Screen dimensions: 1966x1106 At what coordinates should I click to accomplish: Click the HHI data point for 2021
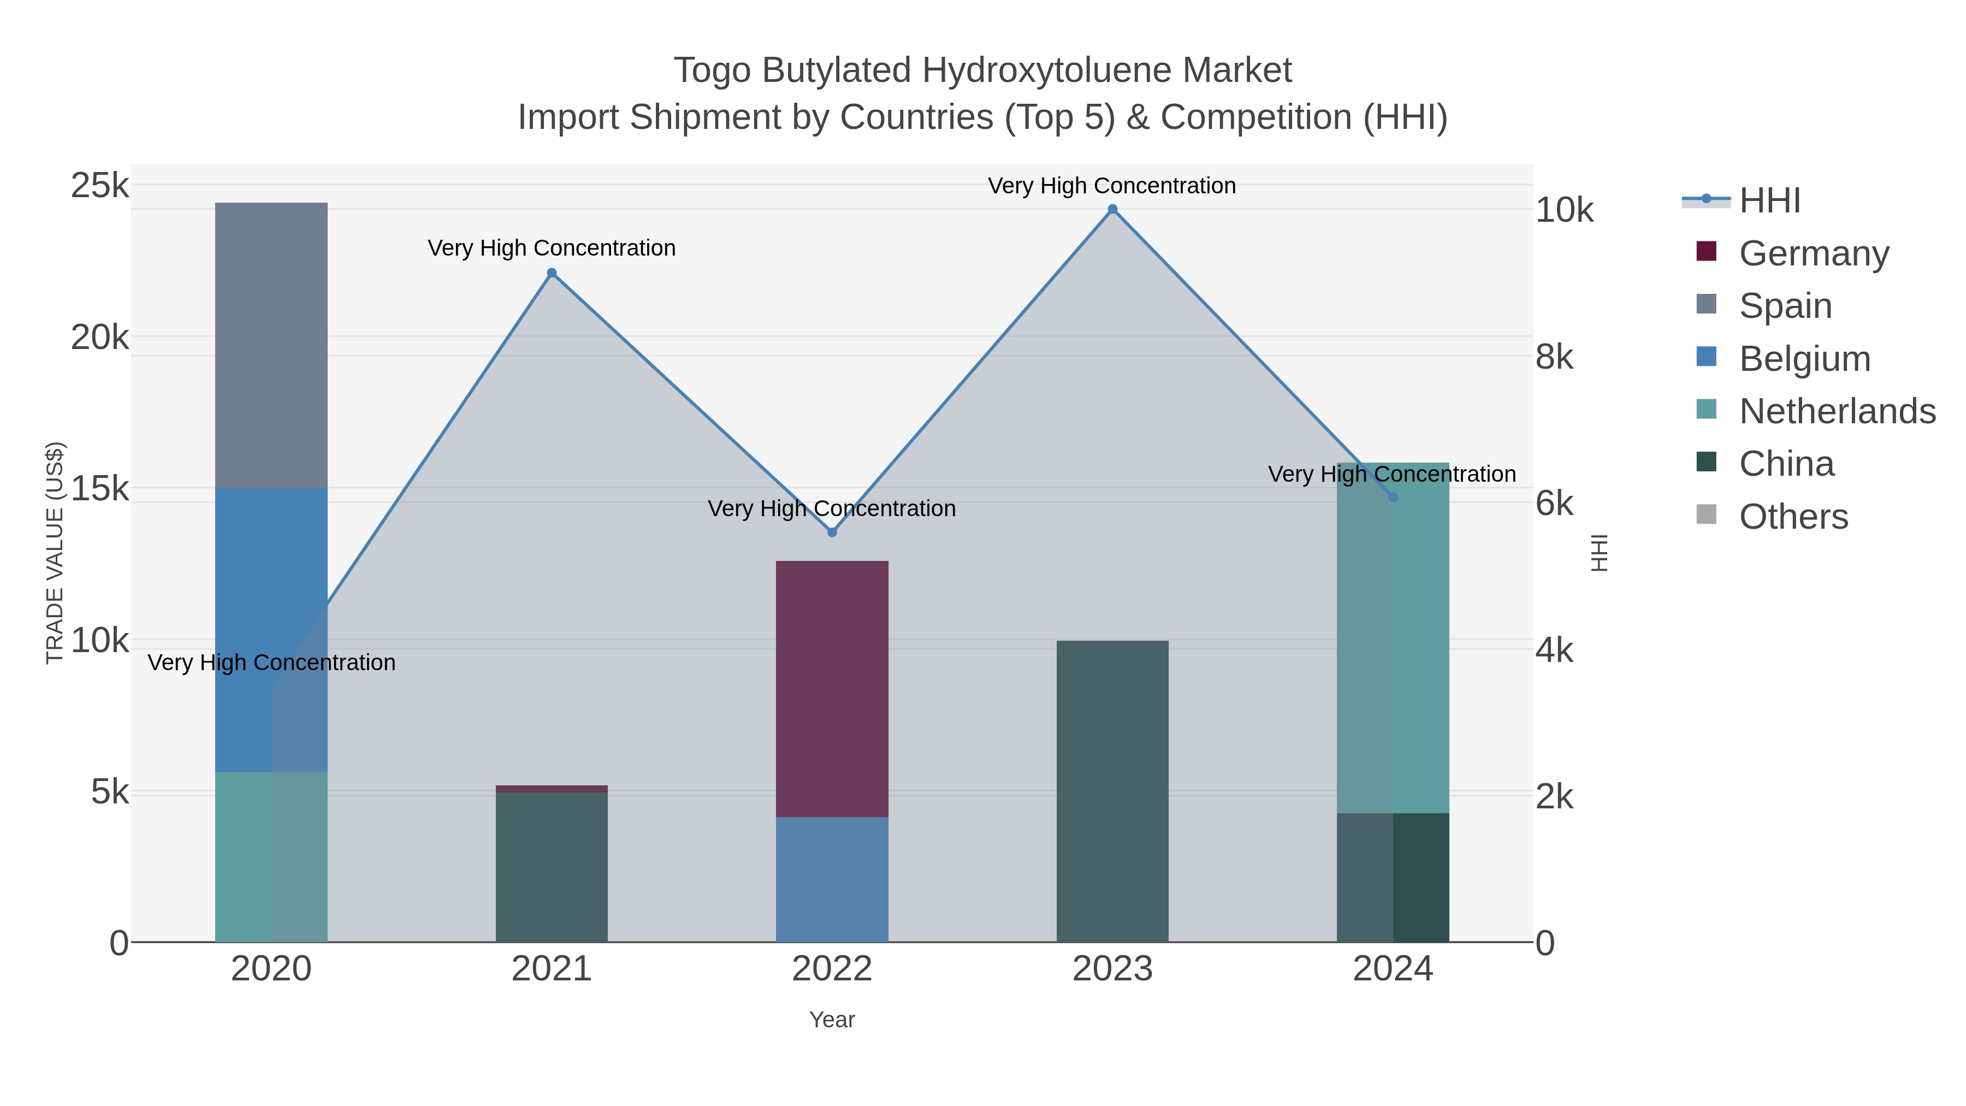(x=552, y=273)
